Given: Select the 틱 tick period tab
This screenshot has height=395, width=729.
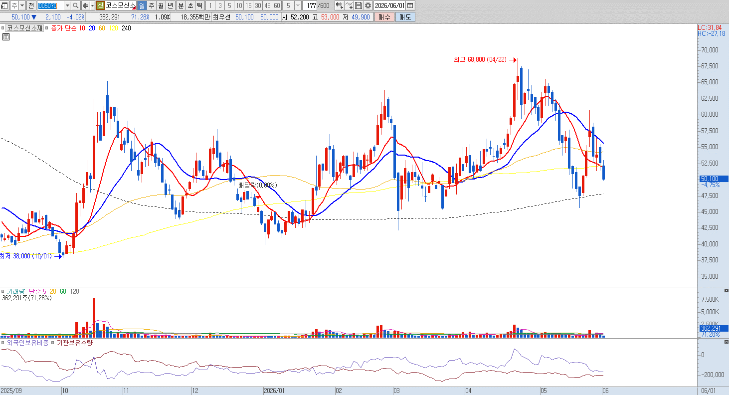Looking at the screenshot, I should pyautogui.click(x=199, y=5).
